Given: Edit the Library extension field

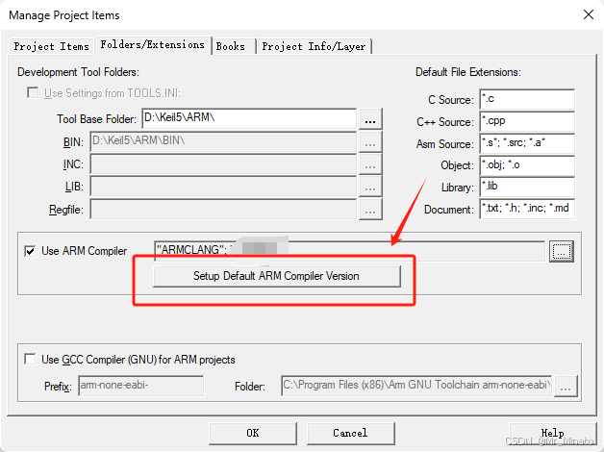Looking at the screenshot, I should pyautogui.click(x=527, y=187).
